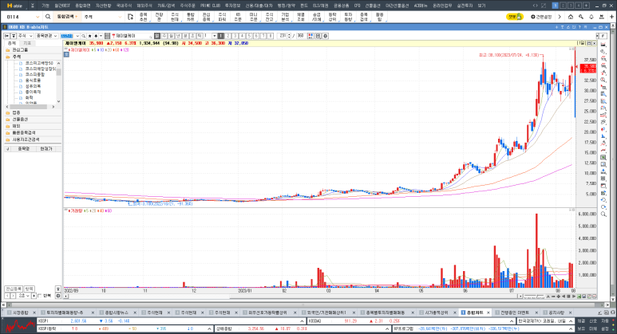Click the 기업분석 toolbar shortcut
The height and width of the screenshot is (334, 617).
(285, 15)
